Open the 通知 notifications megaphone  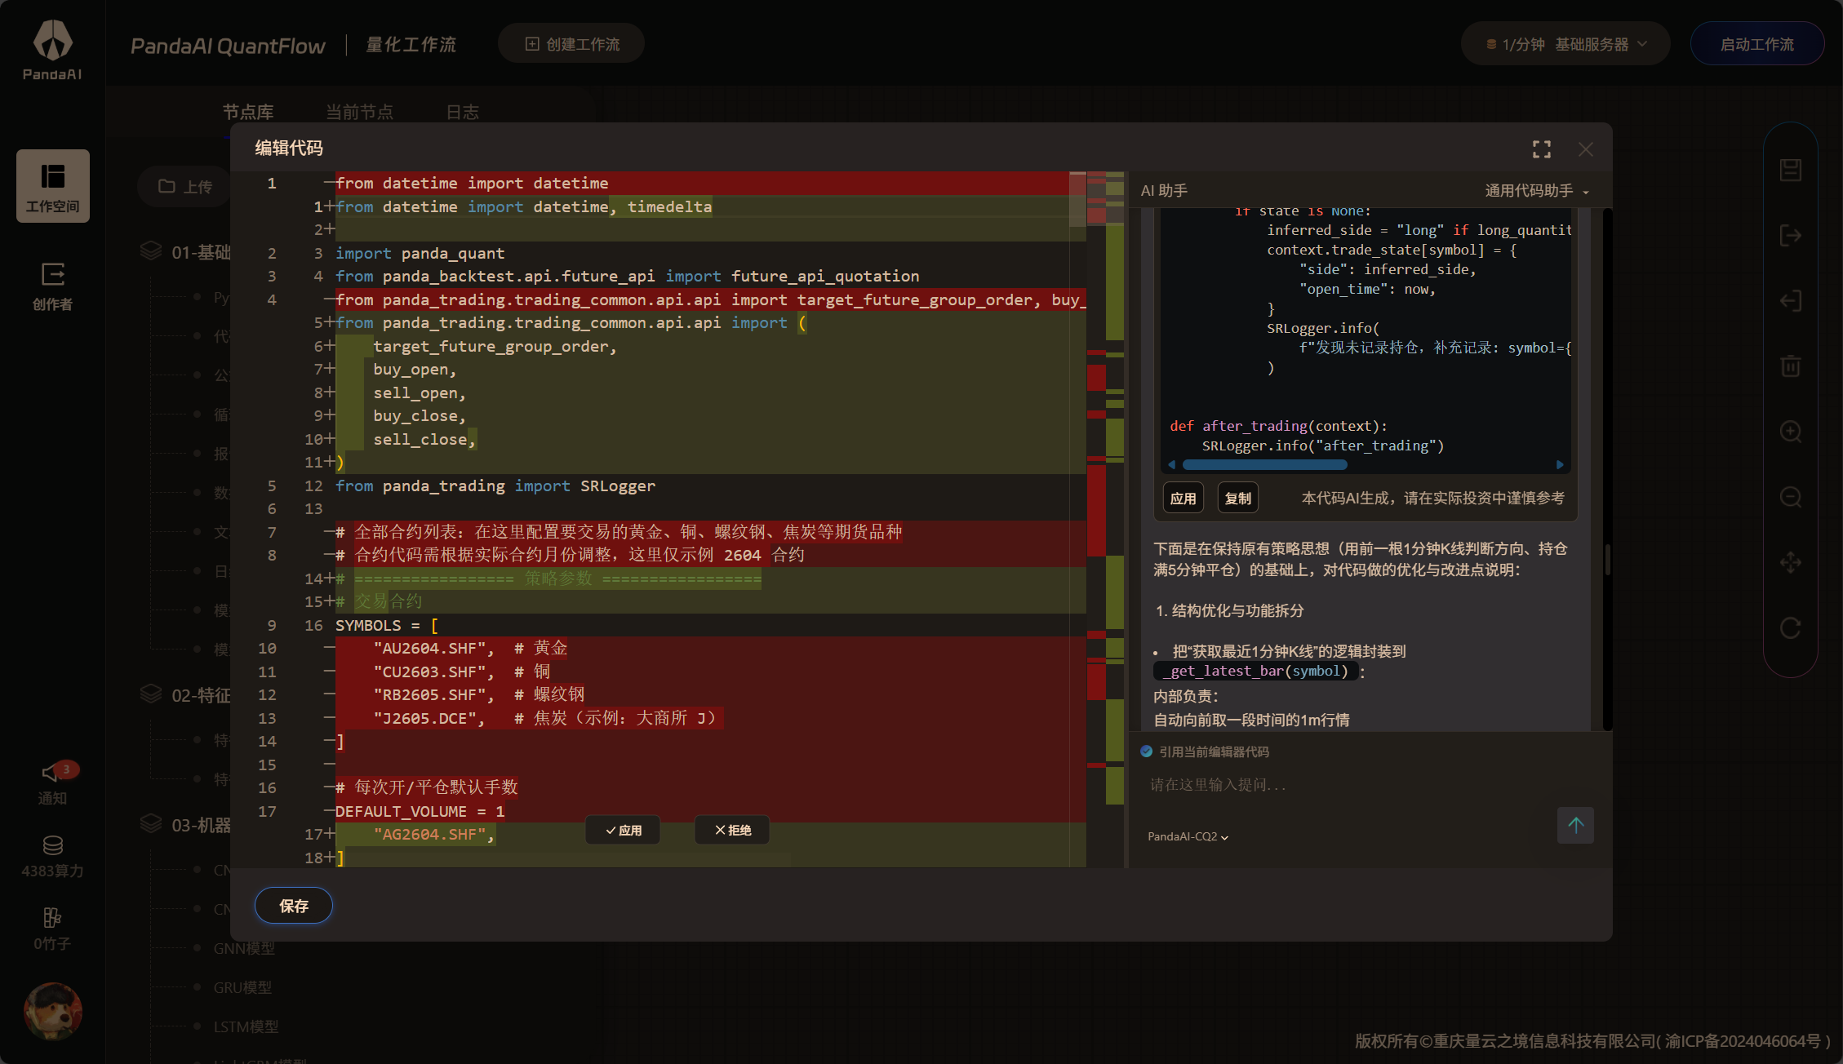point(53,783)
